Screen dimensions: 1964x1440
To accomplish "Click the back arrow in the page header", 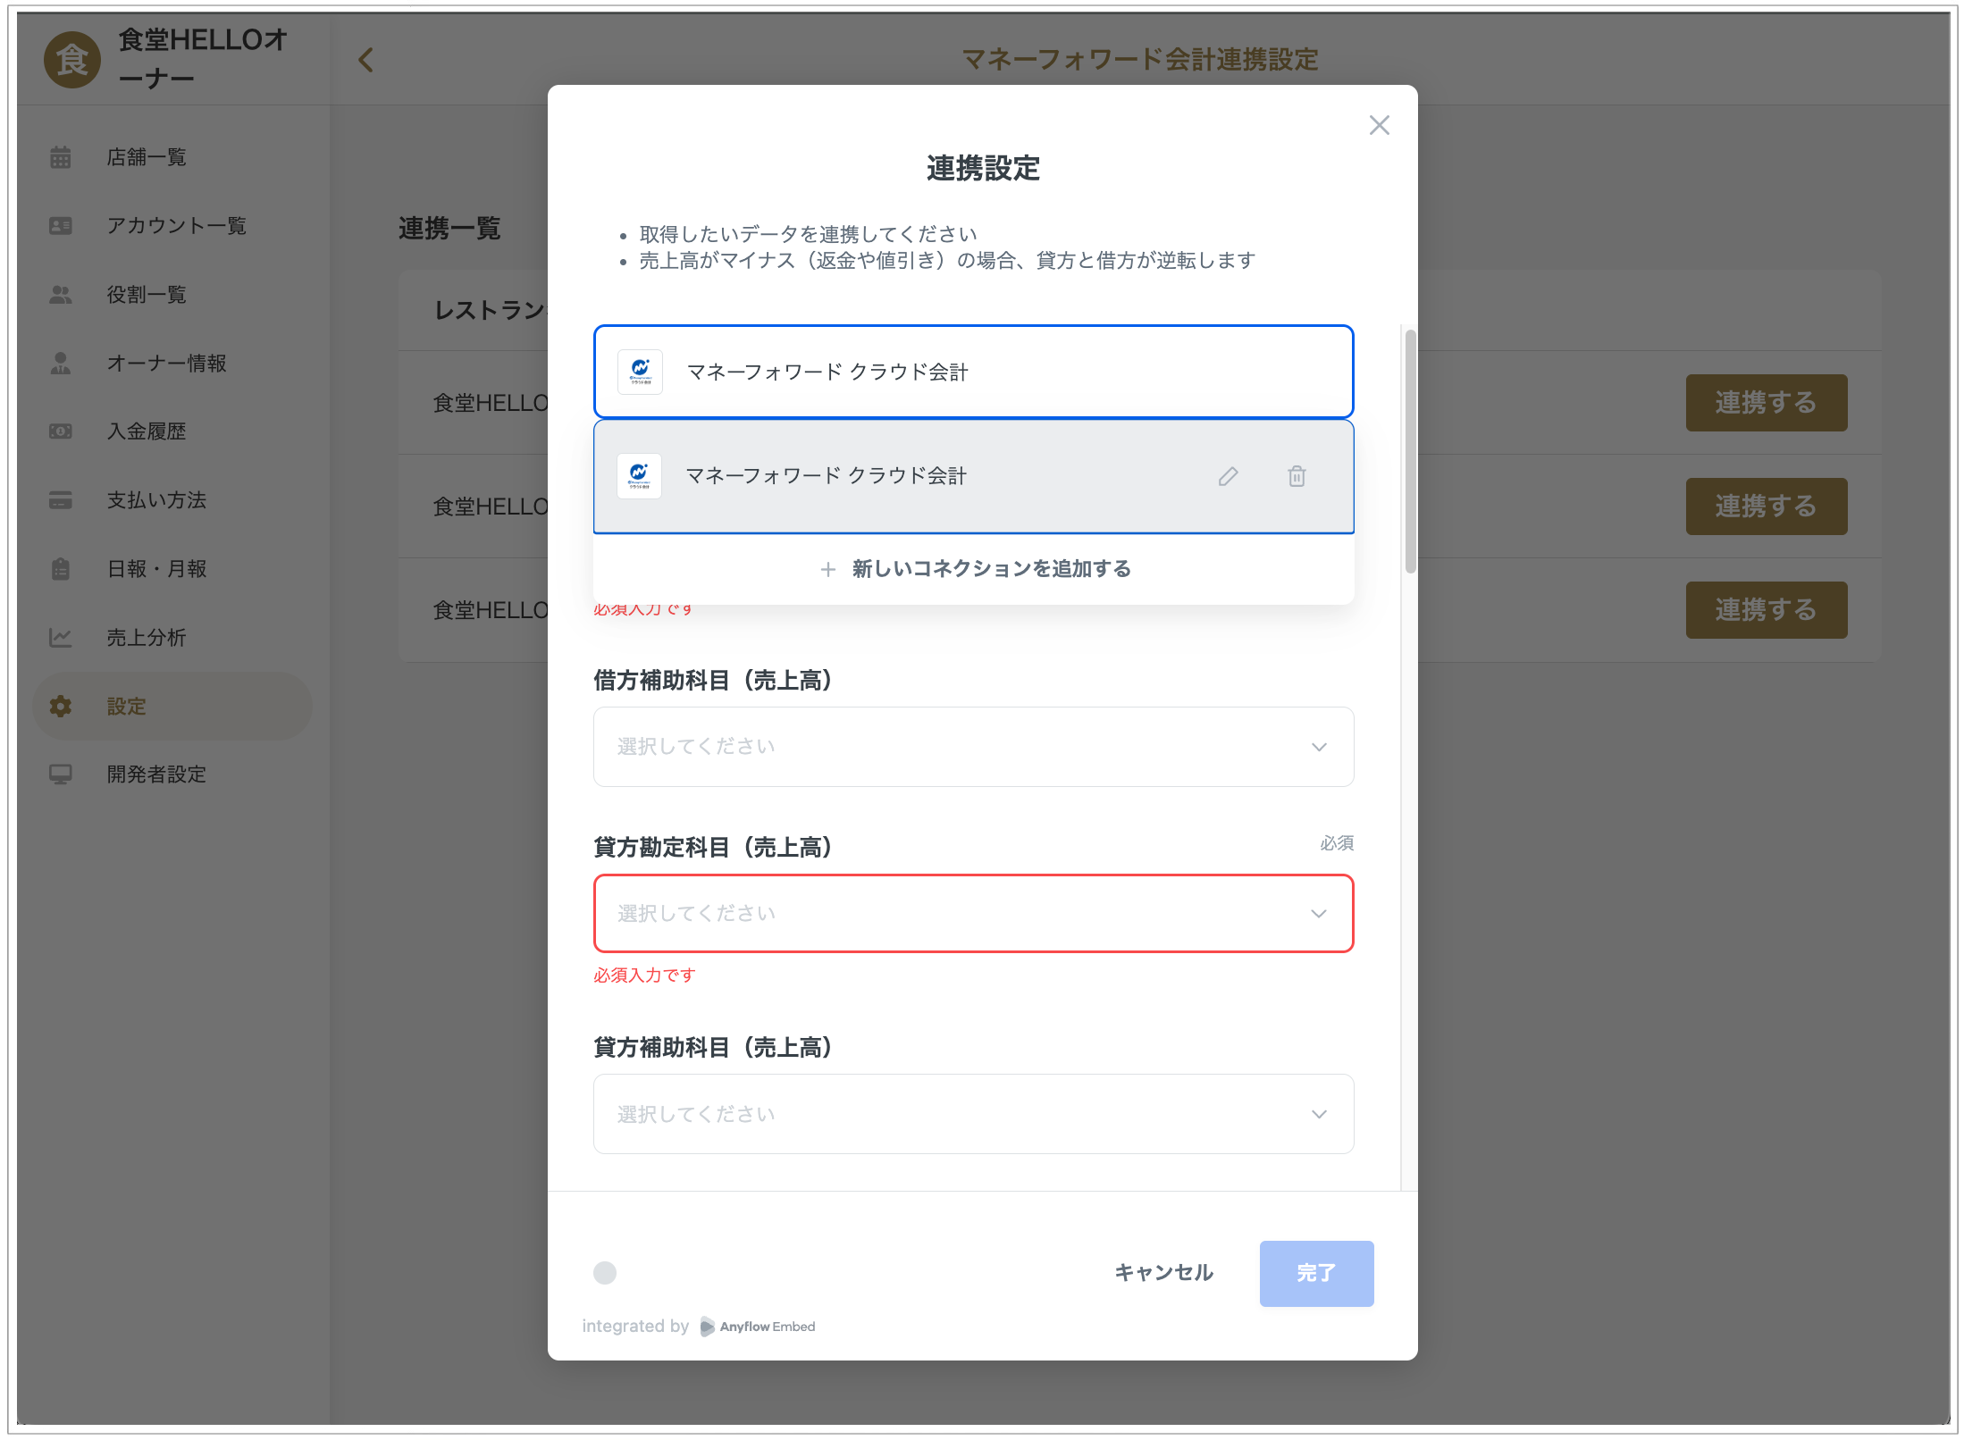I will click(x=365, y=60).
